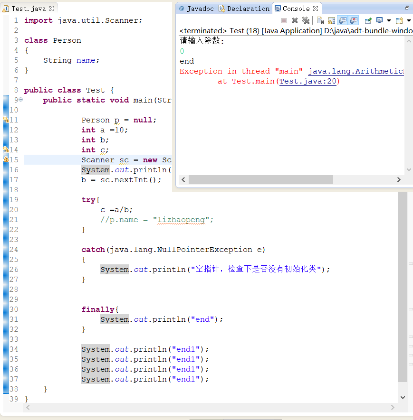Toggle Scroll Lock in the console

(331, 20)
